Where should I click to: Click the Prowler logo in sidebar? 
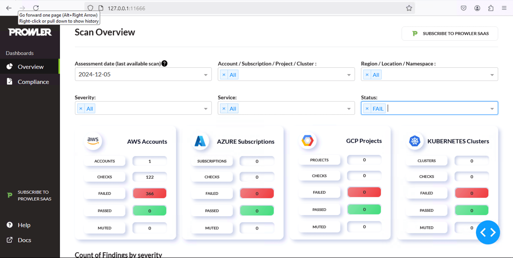[30, 32]
